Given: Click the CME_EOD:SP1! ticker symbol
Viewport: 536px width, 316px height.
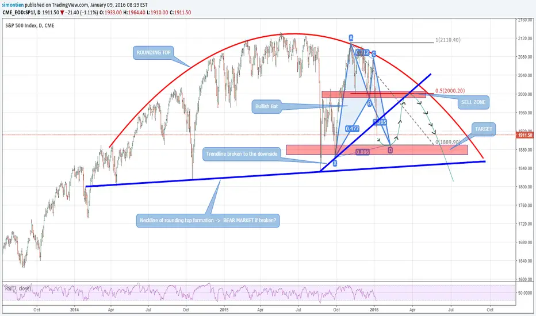Looking at the screenshot, I should 19,12.
